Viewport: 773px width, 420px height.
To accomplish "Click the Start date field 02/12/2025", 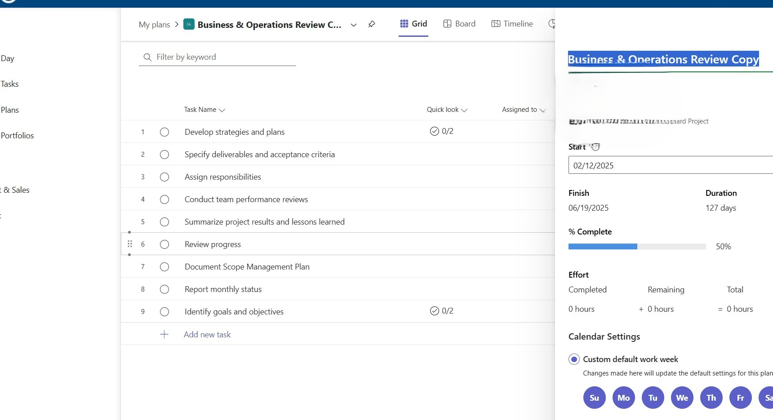I will (x=671, y=165).
